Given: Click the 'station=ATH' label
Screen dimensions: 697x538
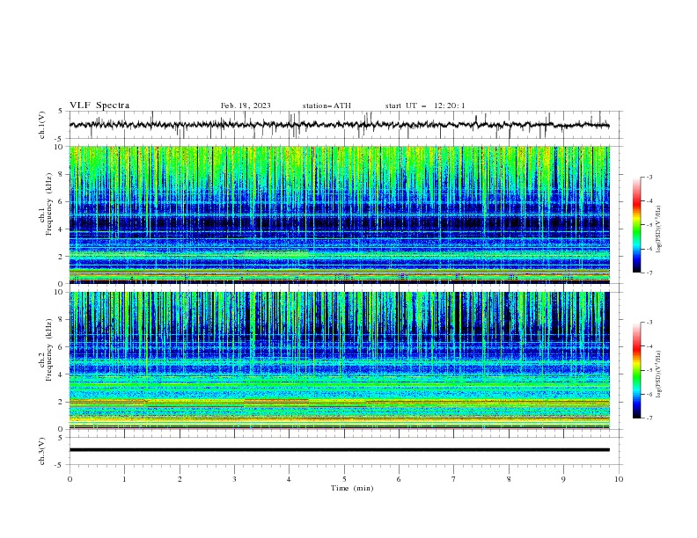Looking at the screenshot, I should [326, 105].
